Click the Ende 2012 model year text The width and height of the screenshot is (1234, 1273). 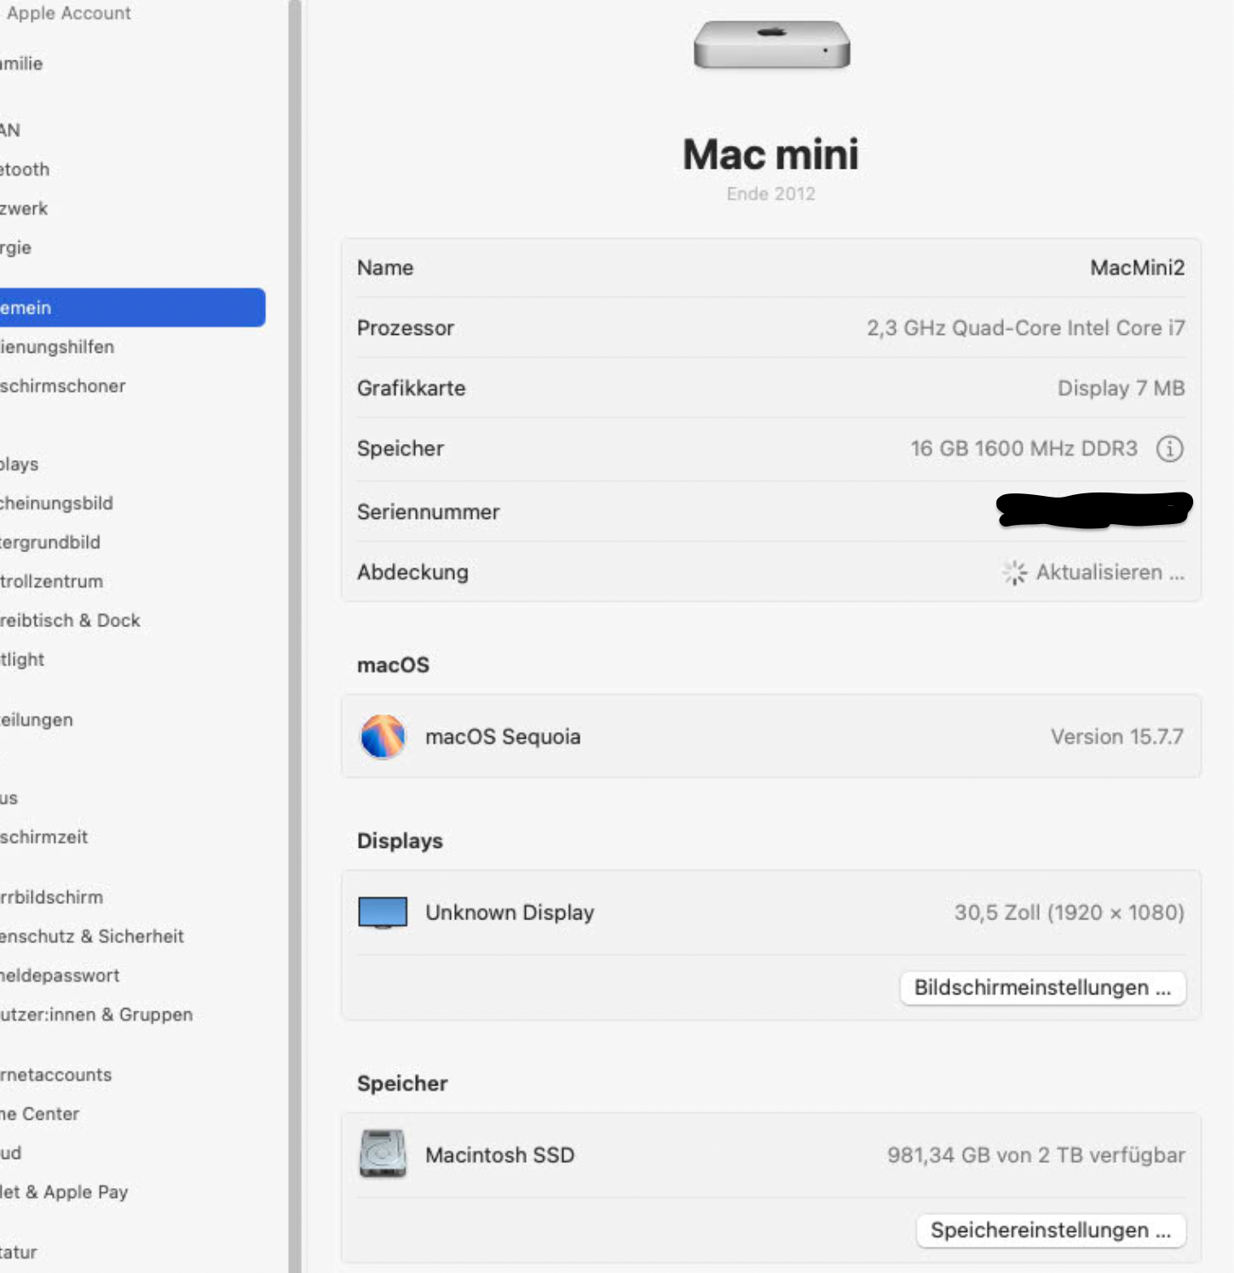click(x=771, y=194)
